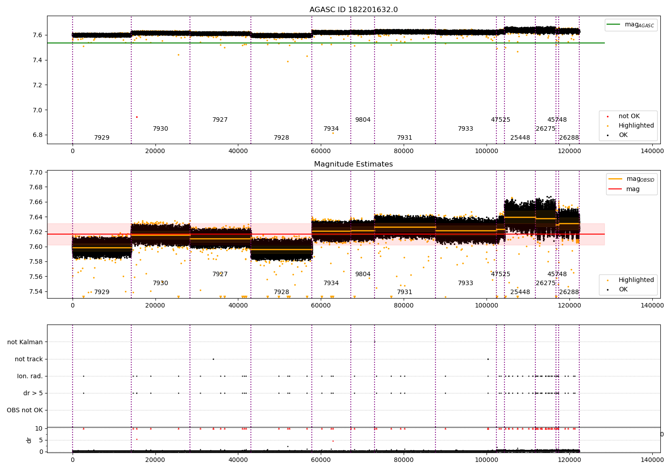Click obsid label 7928 in top plot

(281, 138)
